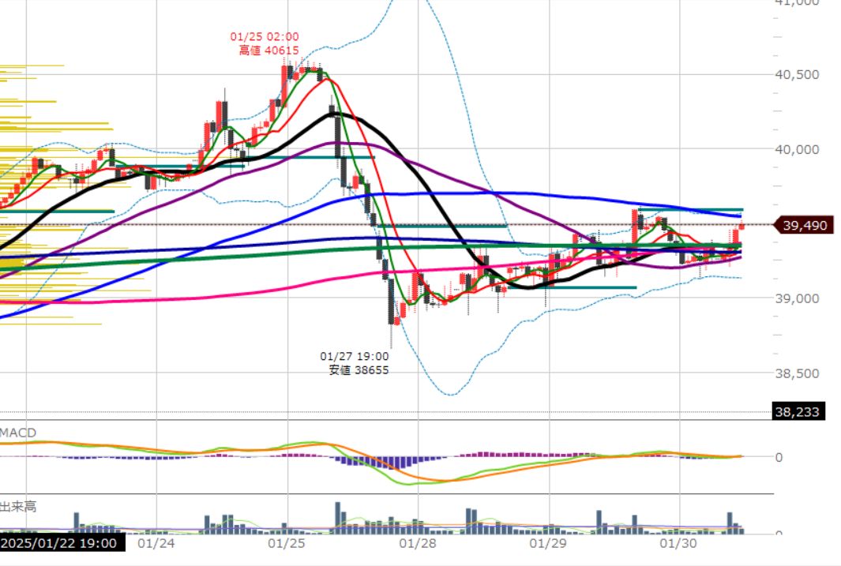The width and height of the screenshot is (841, 566).
Task: Click the 出来高 volume panel label
Action: [x=18, y=507]
